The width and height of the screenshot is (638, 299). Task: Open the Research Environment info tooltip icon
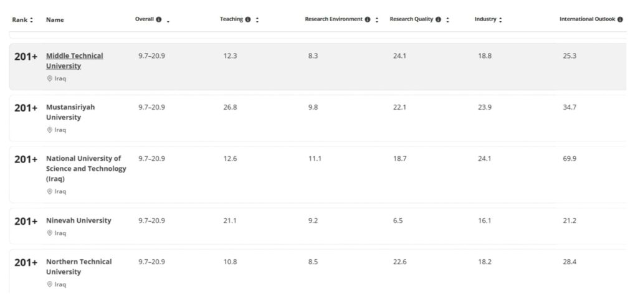[368, 19]
